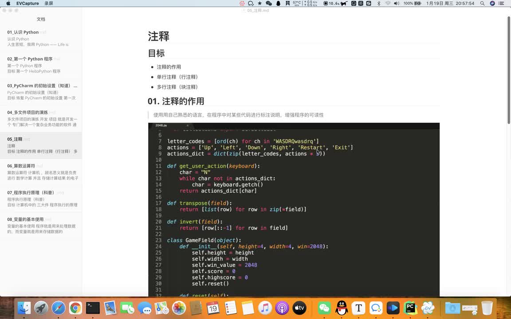
Task: Open QQ penguin icon in Dock
Action: pyautogui.click(x=342, y=307)
